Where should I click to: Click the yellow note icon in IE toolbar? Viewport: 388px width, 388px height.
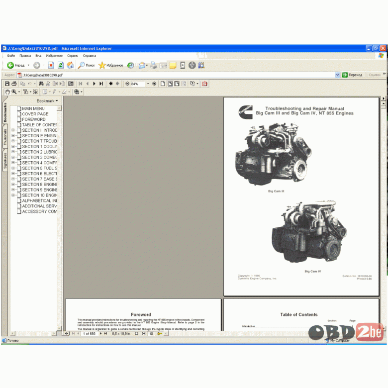coord(173,65)
